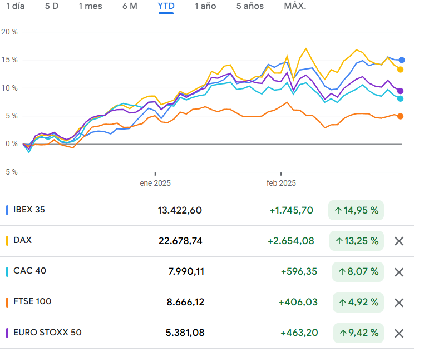Remove CAC 40 from the comparison
424x352 pixels.
tap(398, 272)
